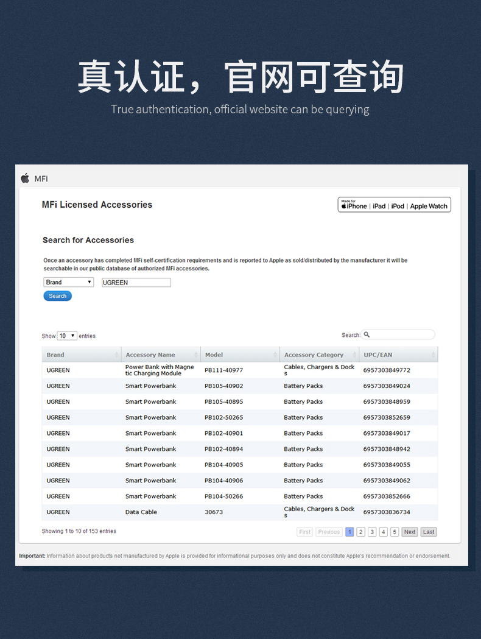Click model PB102-40894 cell
Screen dimensions: 481x639
click(x=223, y=449)
